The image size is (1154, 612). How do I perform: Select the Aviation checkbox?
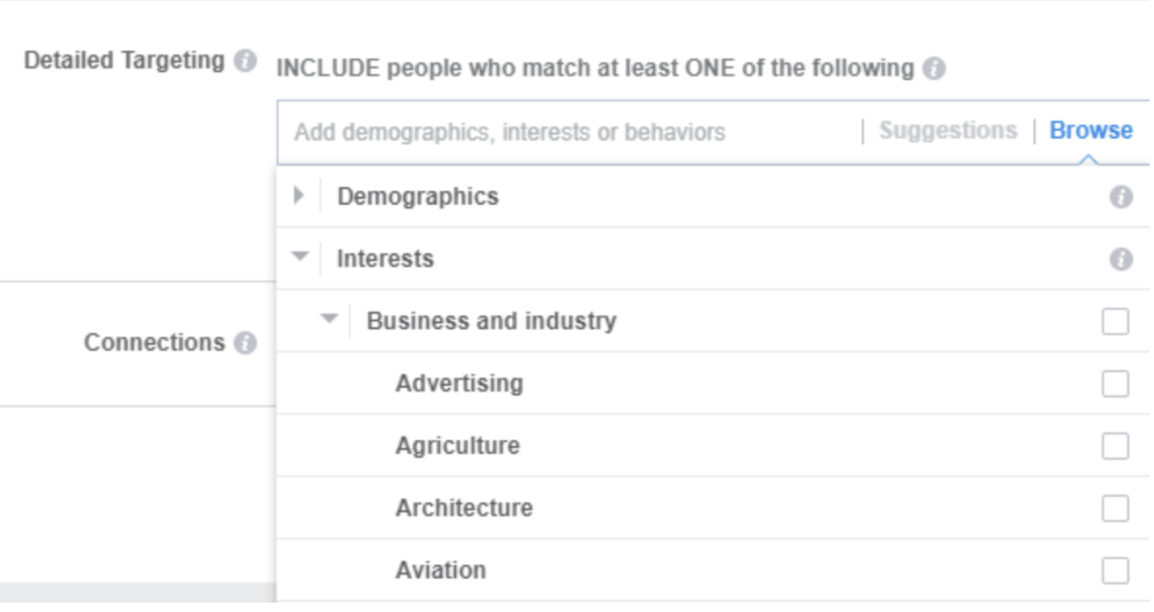tap(1115, 570)
